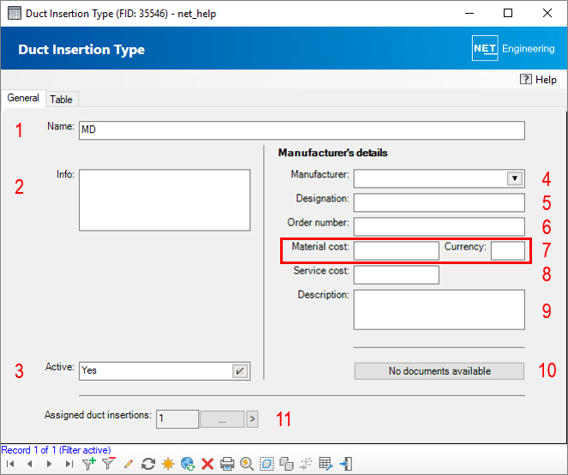Maximize the Duct Insertion Type window

pyautogui.click(x=508, y=14)
